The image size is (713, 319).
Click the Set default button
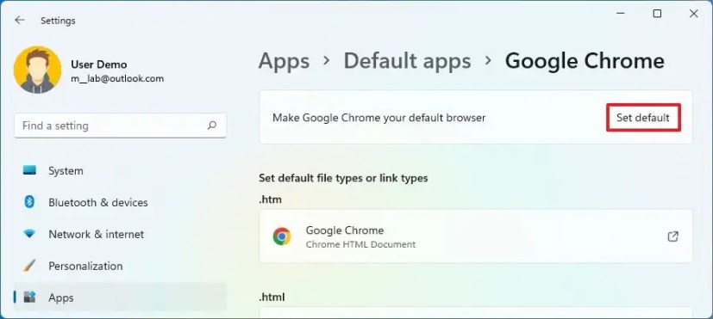point(643,118)
